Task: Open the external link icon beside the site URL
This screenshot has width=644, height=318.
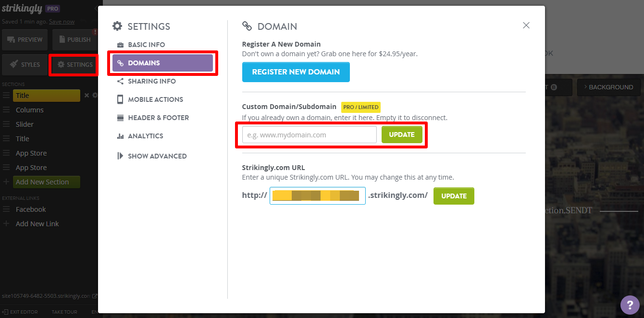Action: click(95, 296)
